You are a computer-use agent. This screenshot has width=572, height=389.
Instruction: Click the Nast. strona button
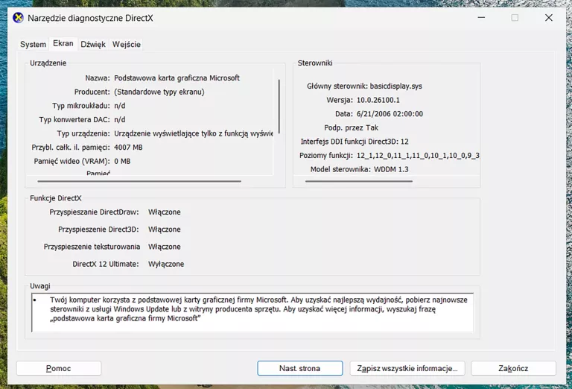tap(299, 368)
